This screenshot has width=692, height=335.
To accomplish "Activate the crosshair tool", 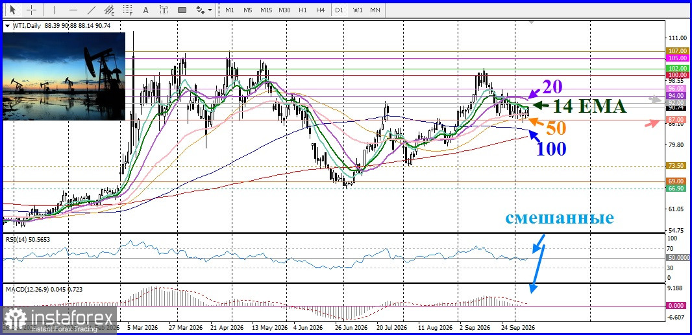I will pyautogui.click(x=32, y=10).
